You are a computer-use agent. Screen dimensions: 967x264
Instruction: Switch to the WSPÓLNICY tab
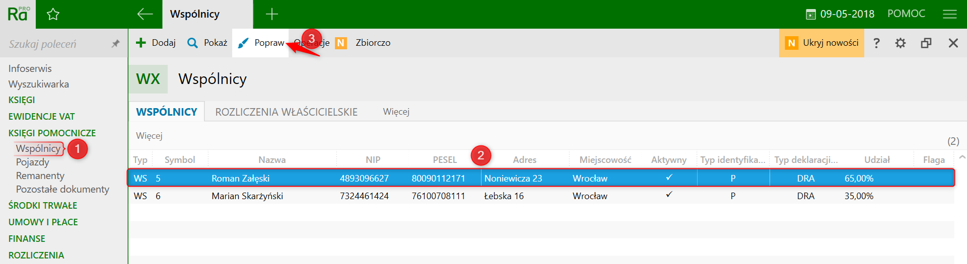[x=167, y=112]
